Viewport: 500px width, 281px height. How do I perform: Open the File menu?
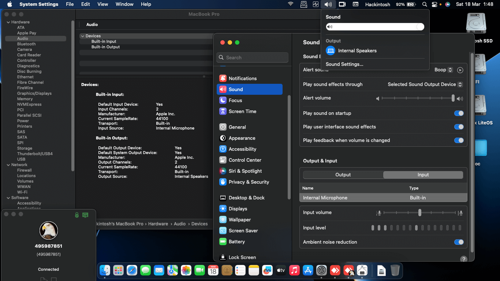[x=70, y=4]
